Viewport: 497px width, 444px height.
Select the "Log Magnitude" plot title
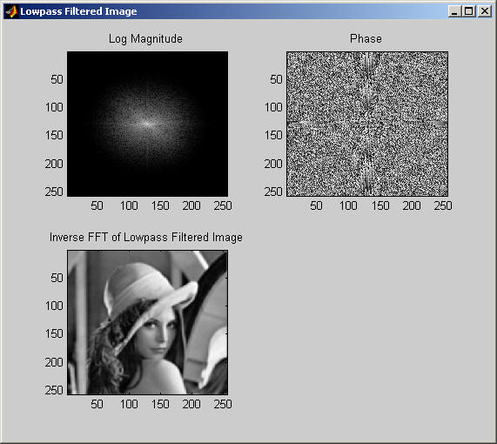[145, 39]
